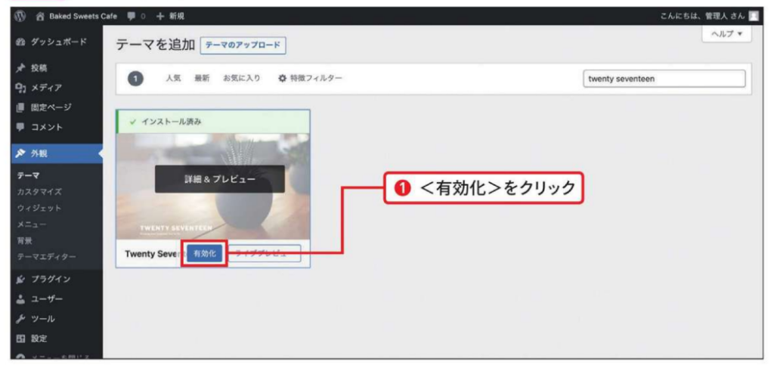Click the 有効化 button
This screenshot has width=774, height=368.
(x=204, y=254)
